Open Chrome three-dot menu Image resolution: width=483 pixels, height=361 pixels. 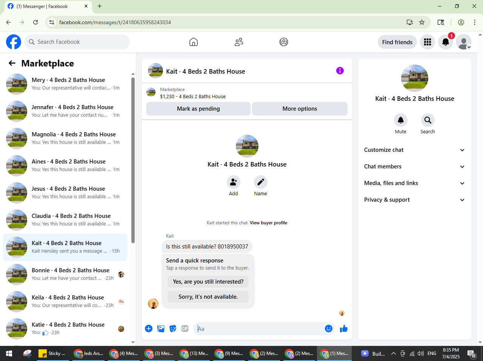click(x=475, y=22)
